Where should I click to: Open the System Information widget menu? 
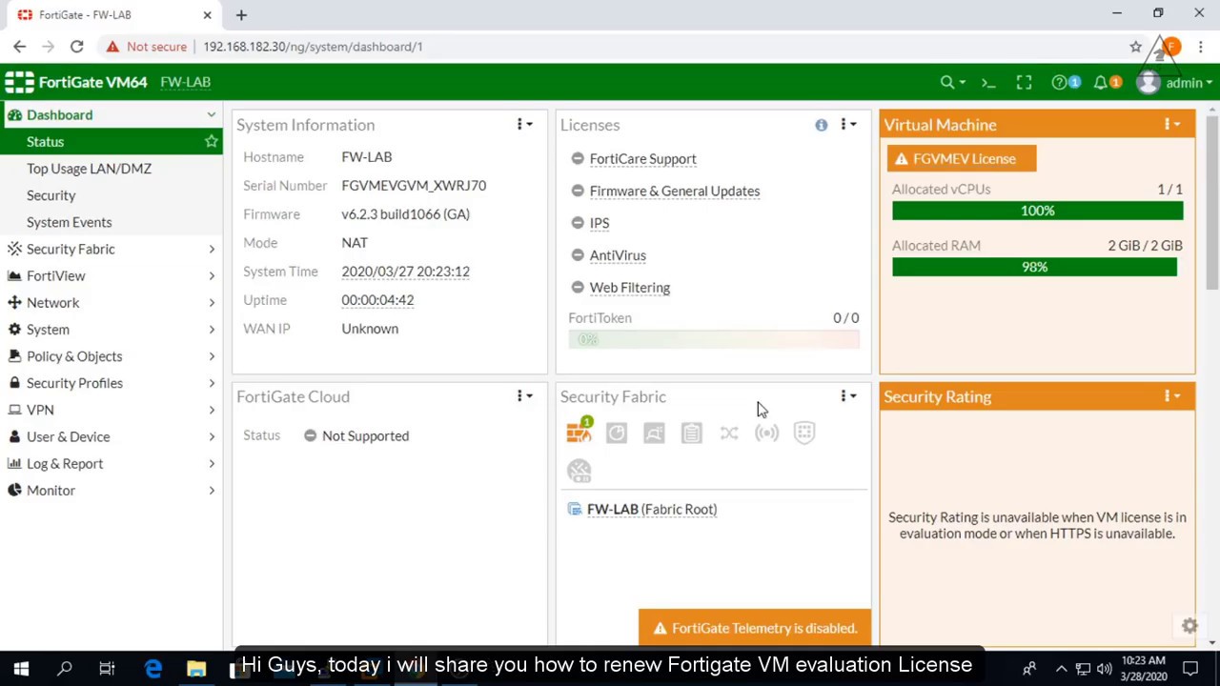524,125
